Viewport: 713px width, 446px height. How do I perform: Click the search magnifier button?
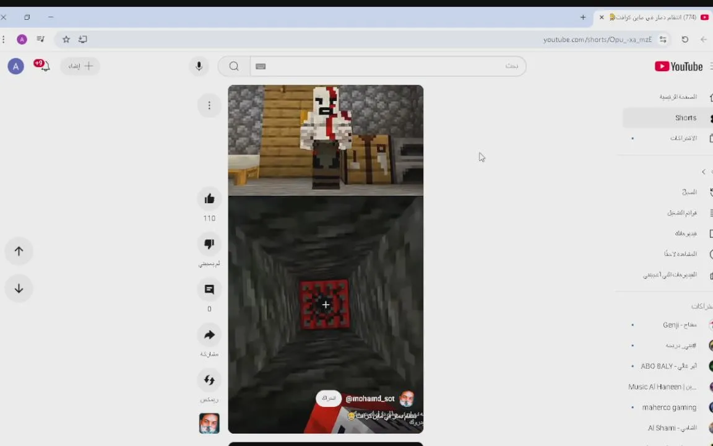(234, 66)
